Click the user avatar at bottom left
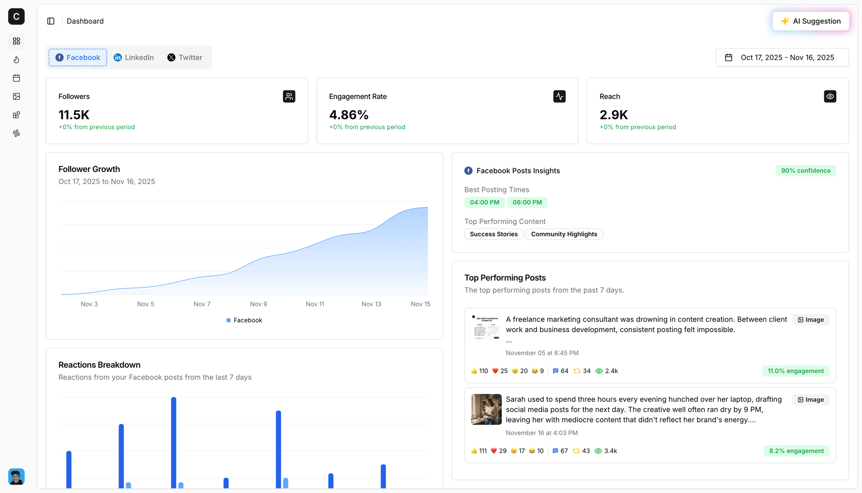Screen dimensions: 862x493 click(x=16, y=476)
